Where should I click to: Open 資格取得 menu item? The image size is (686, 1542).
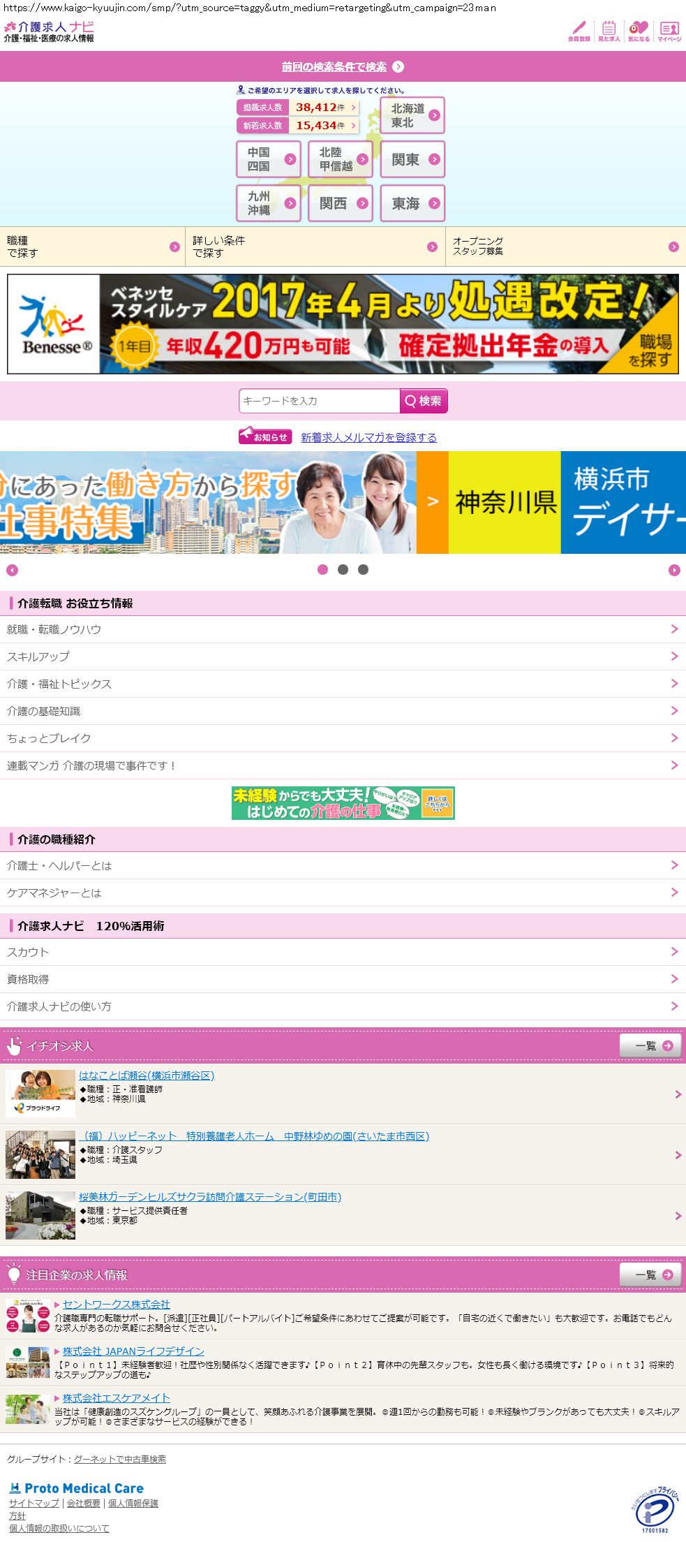[343, 979]
